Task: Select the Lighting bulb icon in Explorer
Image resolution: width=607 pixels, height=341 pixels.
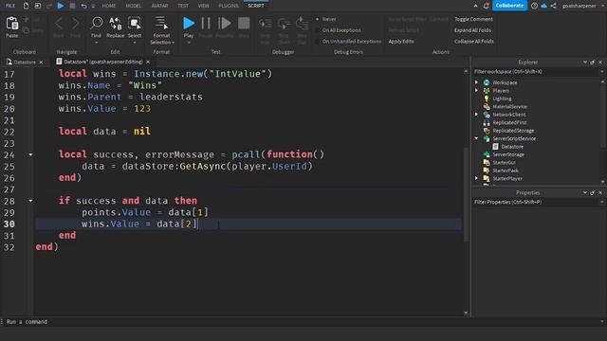Action: (x=487, y=99)
